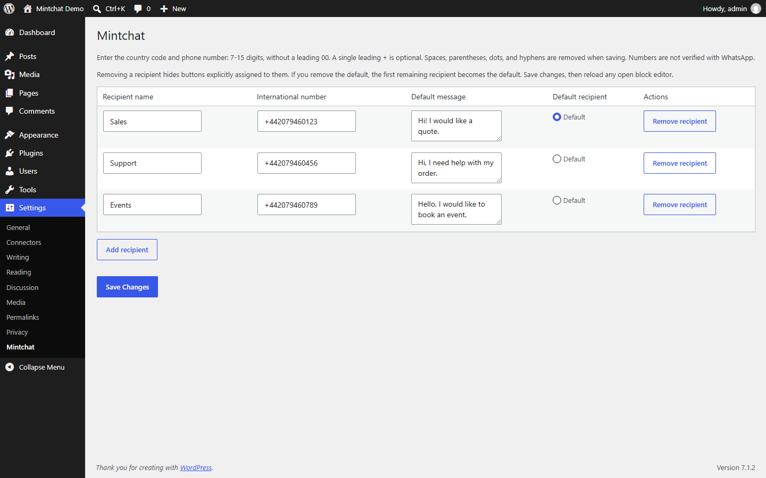Click the Ctrl+K search magnifier icon
766x478 pixels.
(97, 8)
